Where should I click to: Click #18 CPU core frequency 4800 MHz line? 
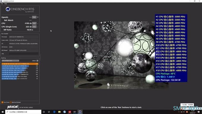pos(171,71)
